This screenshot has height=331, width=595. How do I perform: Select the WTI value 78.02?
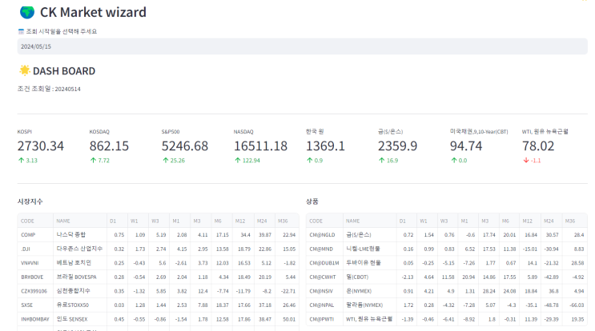pyautogui.click(x=538, y=146)
